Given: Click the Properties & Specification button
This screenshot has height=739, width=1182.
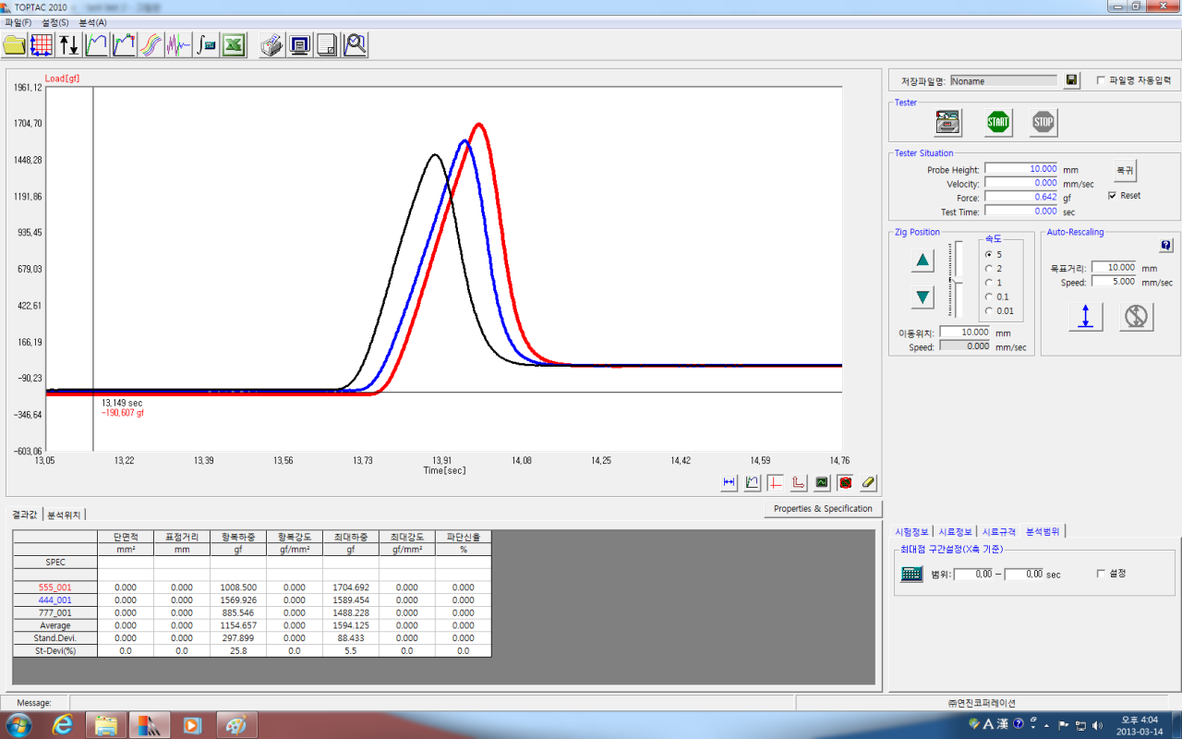Looking at the screenshot, I should tap(823, 509).
